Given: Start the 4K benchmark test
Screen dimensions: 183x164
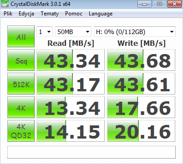Looking at the screenshot, I should coord(21,107).
